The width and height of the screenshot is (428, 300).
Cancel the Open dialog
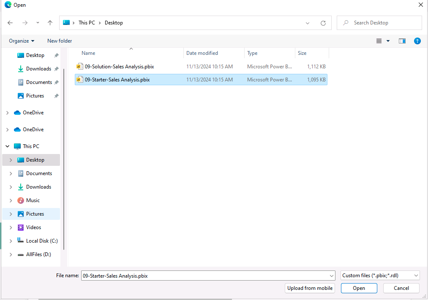click(401, 288)
